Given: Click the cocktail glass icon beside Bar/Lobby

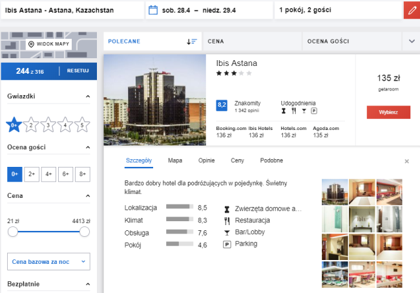Looking at the screenshot, I should (x=227, y=233).
